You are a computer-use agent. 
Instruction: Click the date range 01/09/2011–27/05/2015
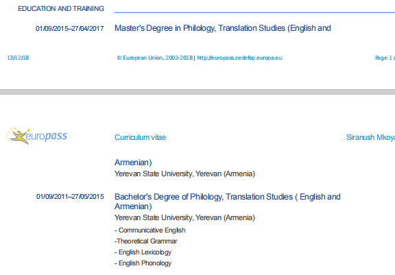70,197
